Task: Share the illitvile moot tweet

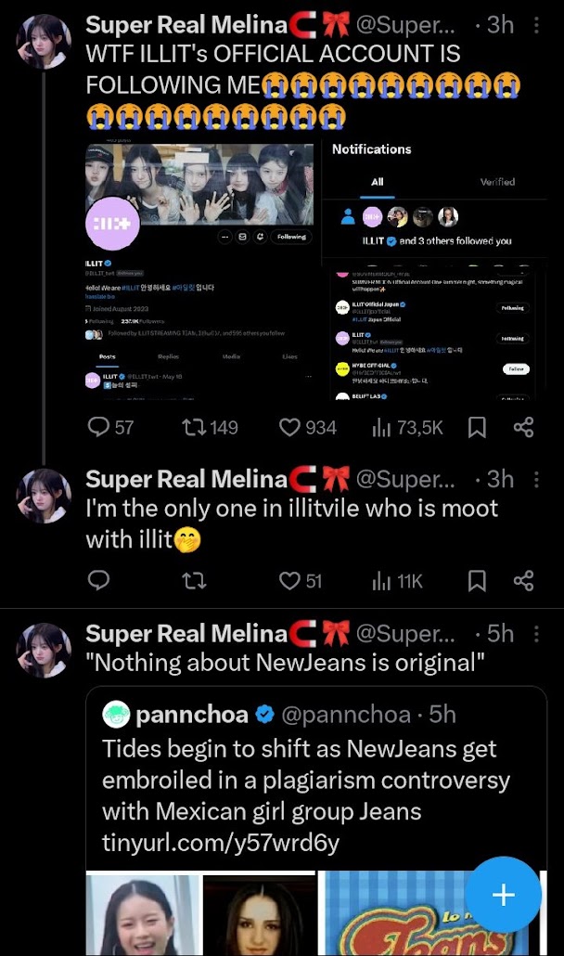Action: click(523, 581)
